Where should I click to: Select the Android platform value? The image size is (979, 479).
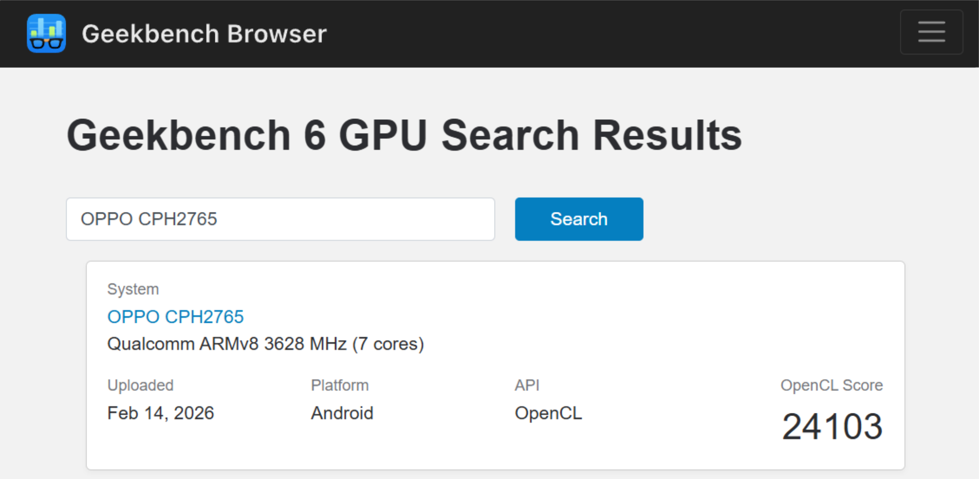tap(342, 413)
